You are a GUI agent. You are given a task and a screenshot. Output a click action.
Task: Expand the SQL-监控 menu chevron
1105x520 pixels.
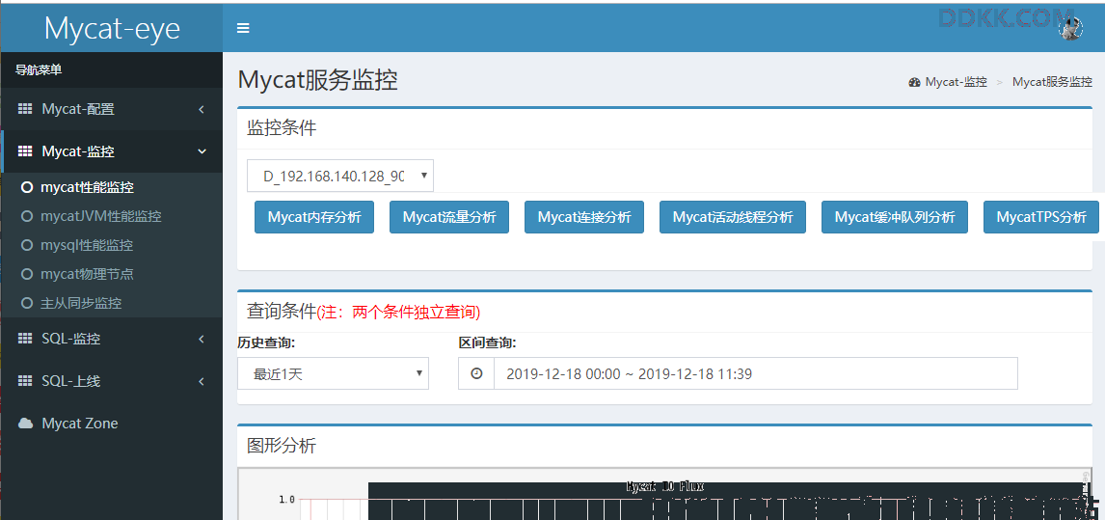(x=202, y=339)
